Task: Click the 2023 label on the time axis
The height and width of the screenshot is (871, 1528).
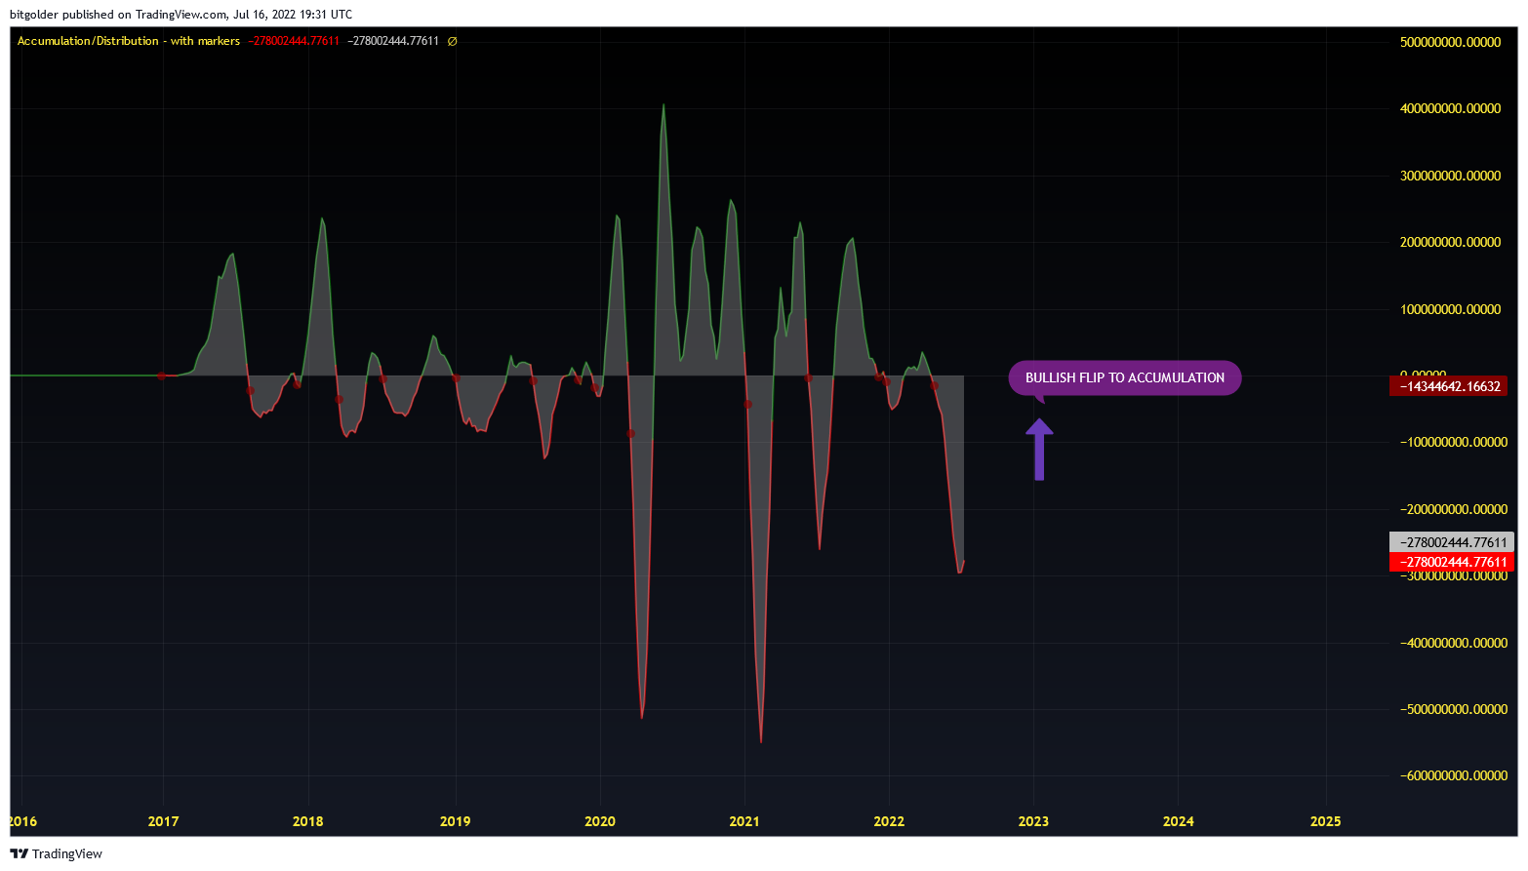Action: (1033, 821)
